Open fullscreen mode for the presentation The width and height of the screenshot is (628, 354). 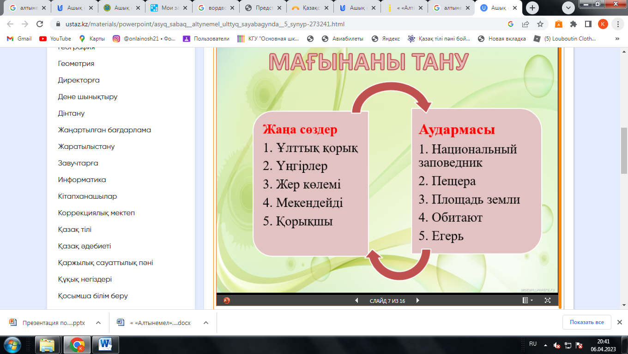pos(548,301)
